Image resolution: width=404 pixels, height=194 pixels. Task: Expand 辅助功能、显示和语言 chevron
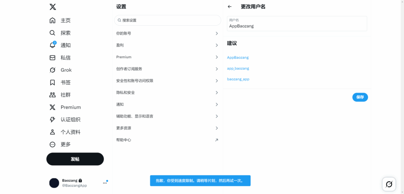(x=217, y=116)
